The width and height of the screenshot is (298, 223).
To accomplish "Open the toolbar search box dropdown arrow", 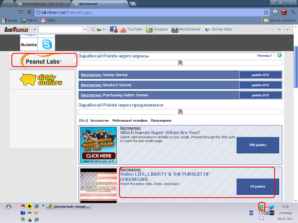I will click(x=85, y=29).
